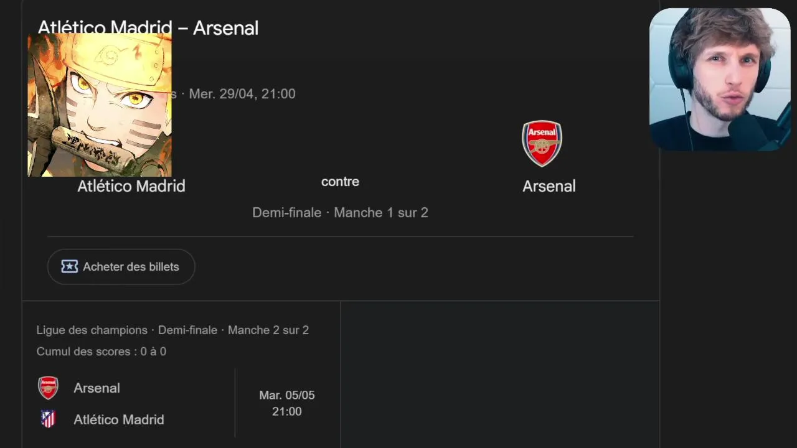Click the large Arsenal team name
This screenshot has width=797, height=448.
tap(549, 186)
